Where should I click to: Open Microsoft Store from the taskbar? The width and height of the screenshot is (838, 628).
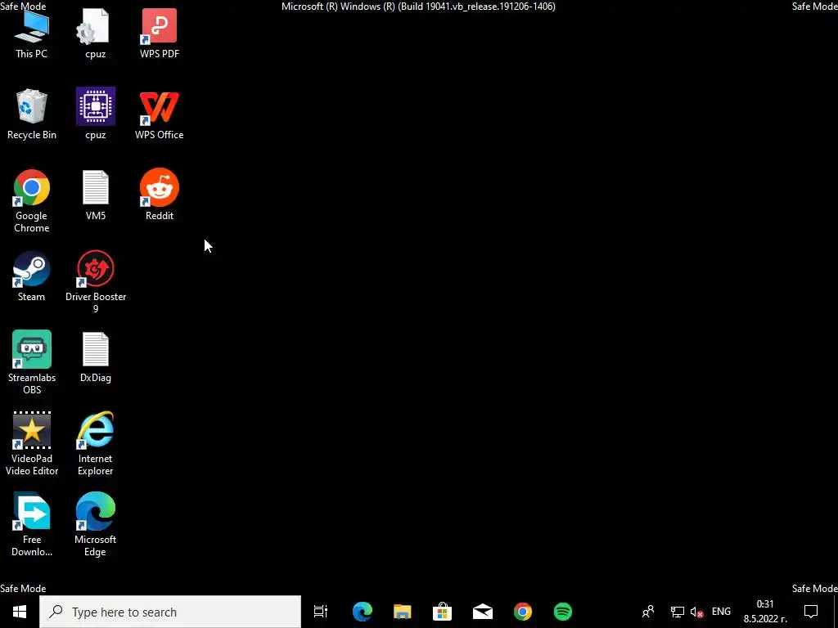pos(442,612)
